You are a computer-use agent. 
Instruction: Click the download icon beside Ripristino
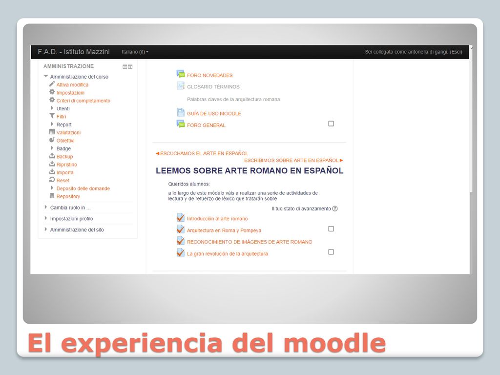(52, 164)
